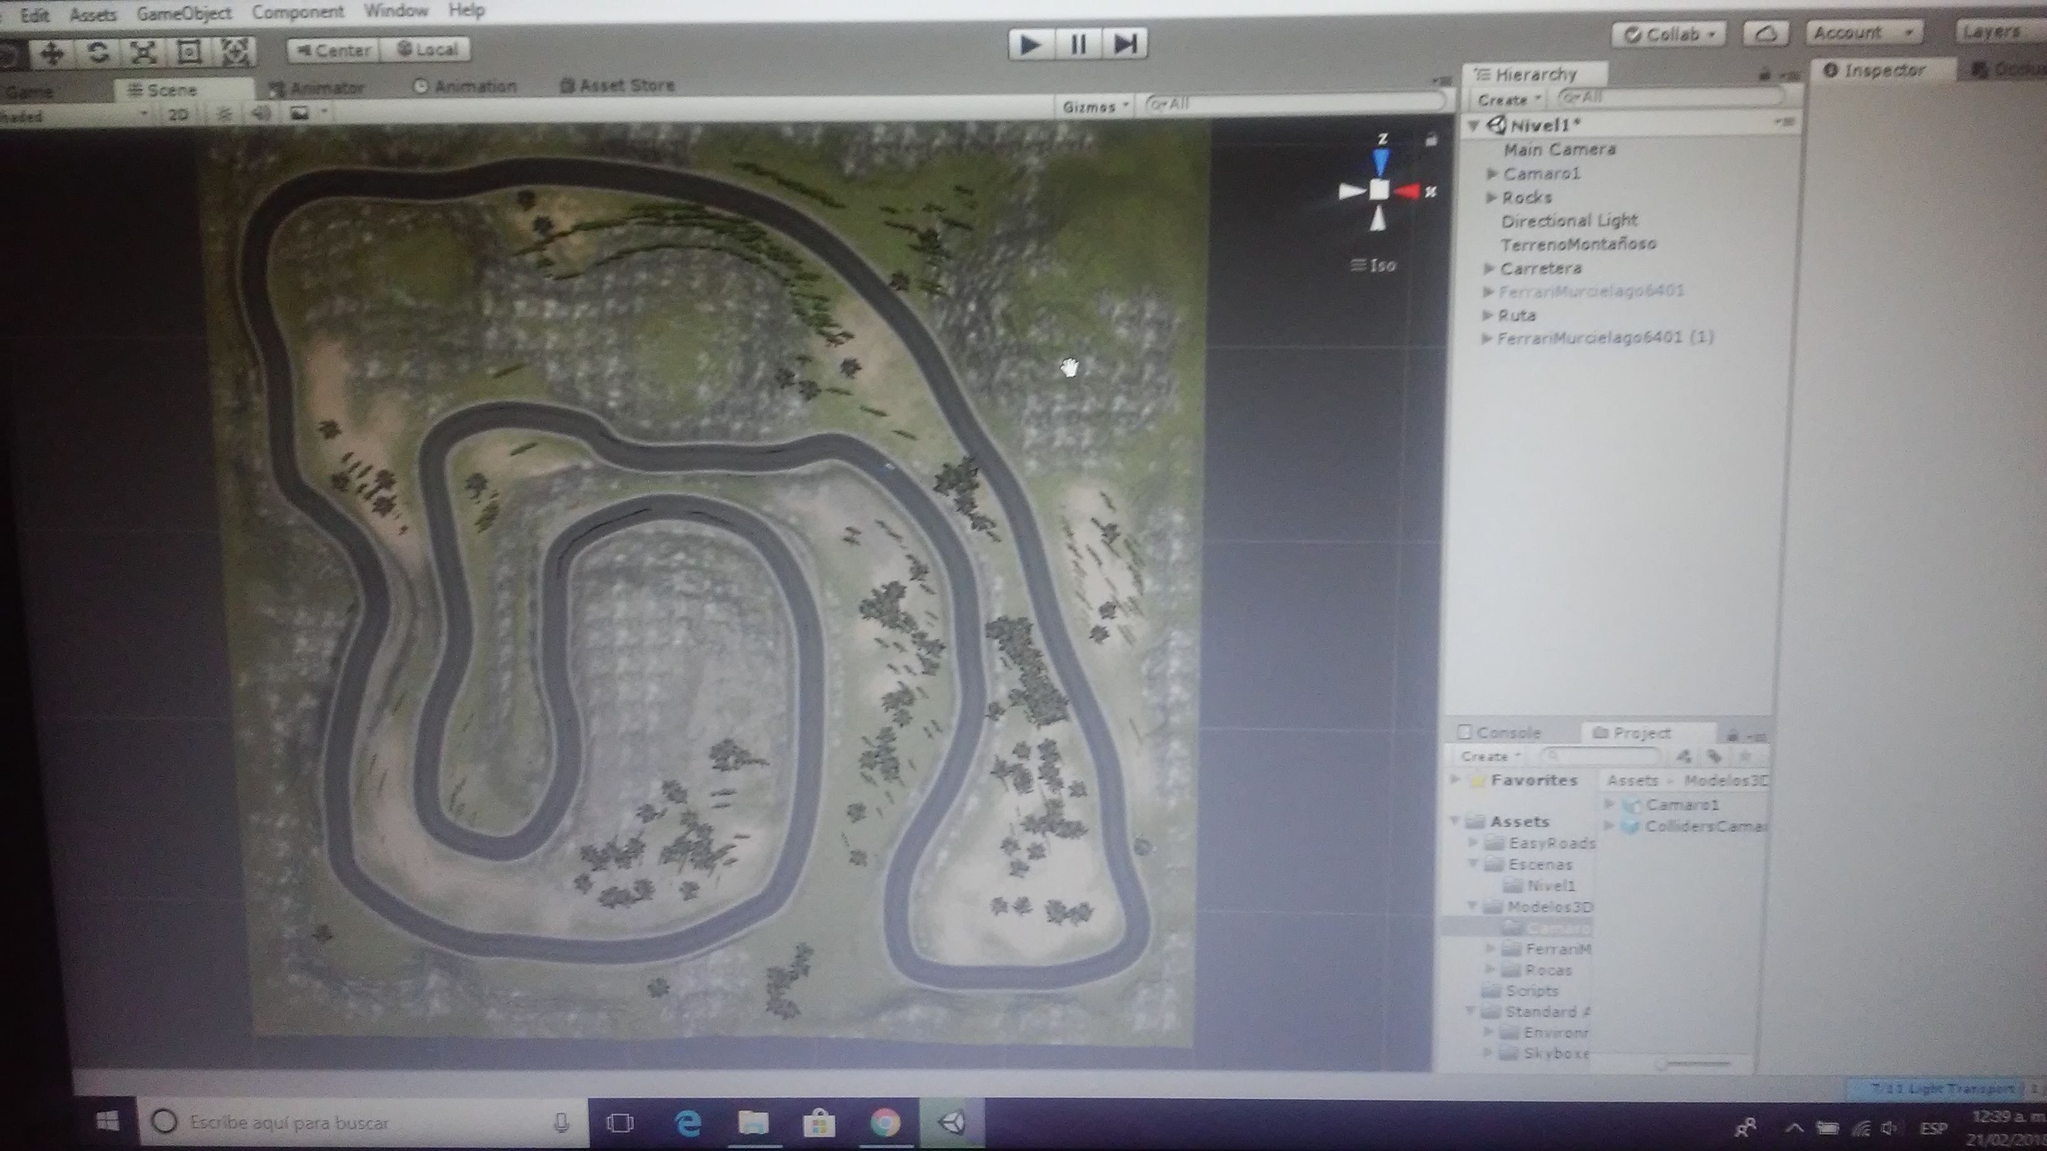Select the Scale tool

[143, 53]
